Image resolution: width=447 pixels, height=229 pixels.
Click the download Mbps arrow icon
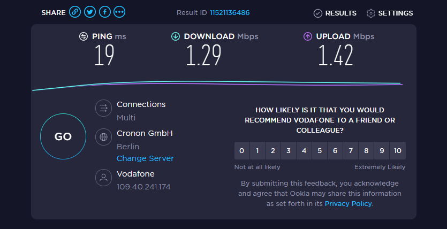coord(176,36)
